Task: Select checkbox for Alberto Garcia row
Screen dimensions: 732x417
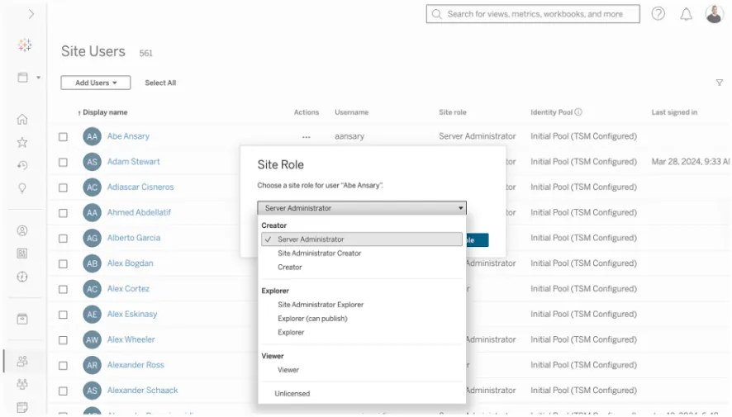Action: click(63, 239)
